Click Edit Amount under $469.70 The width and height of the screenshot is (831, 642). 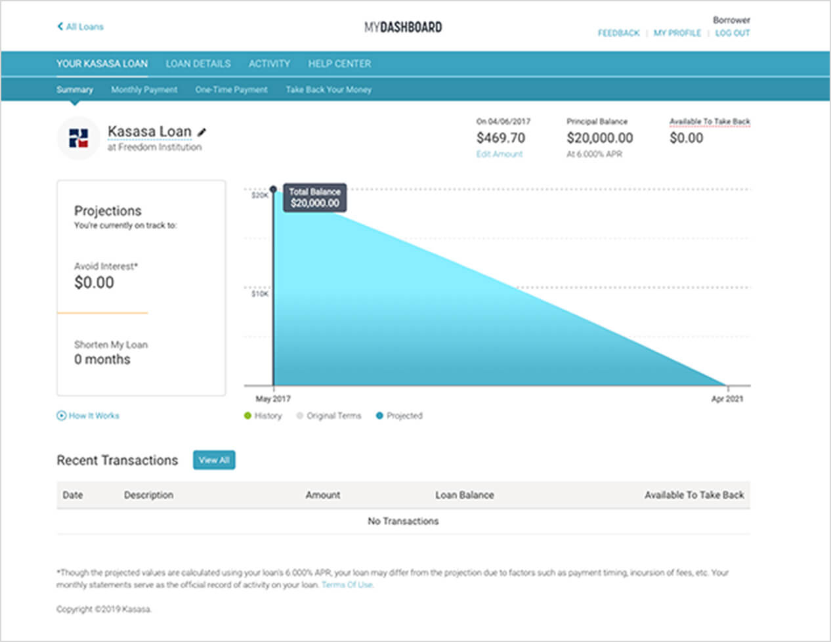click(500, 154)
